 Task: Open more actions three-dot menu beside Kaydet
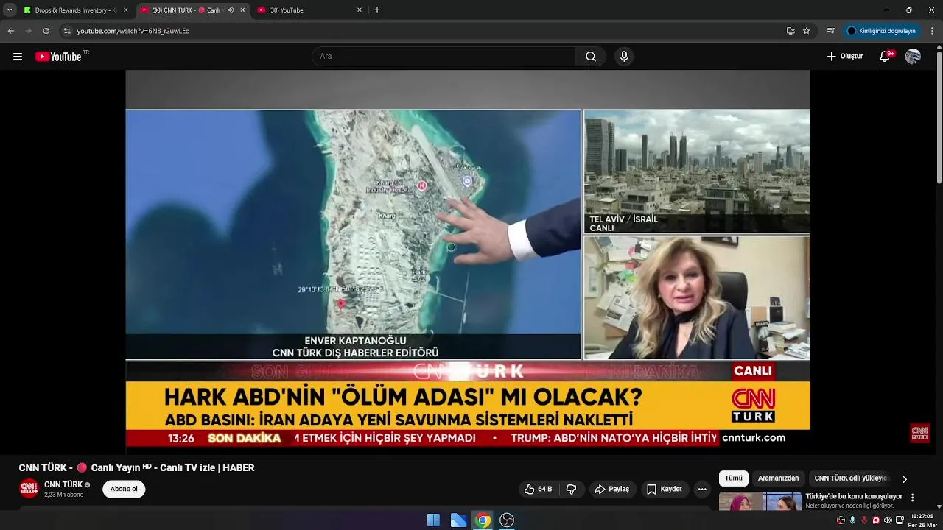coord(702,490)
